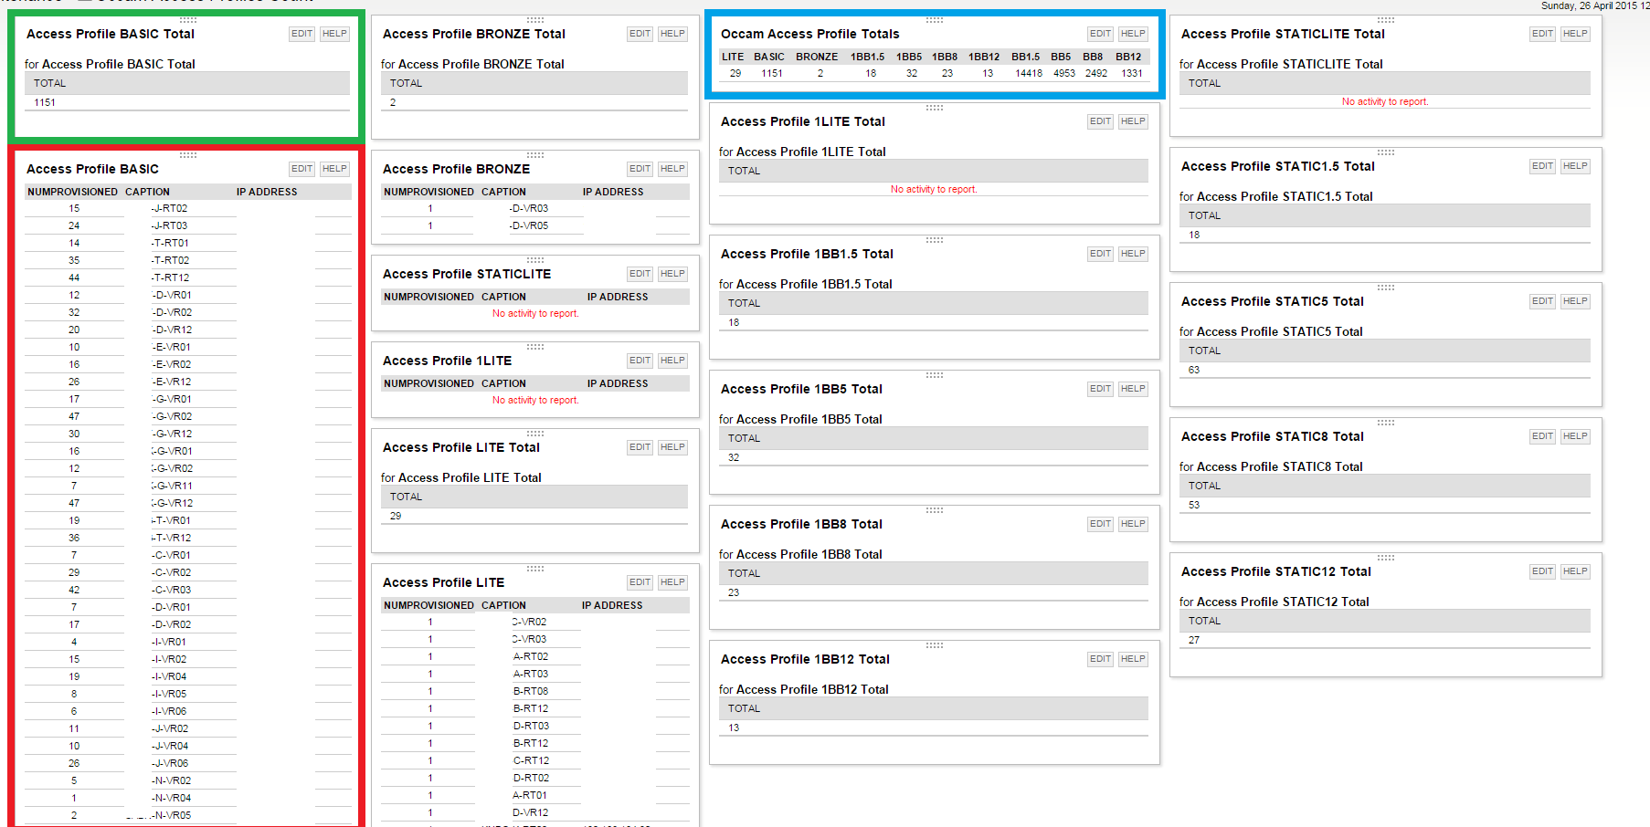
Task: Click the BB1.5 value 14418 in Occam totals
Action: click(x=1029, y=74)
